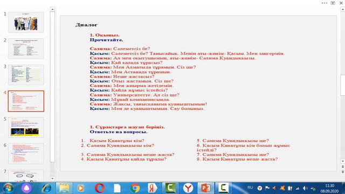Click the RU language indicator
The width and height of the screenshot is (345, 194).
click(x=250, y=188)
